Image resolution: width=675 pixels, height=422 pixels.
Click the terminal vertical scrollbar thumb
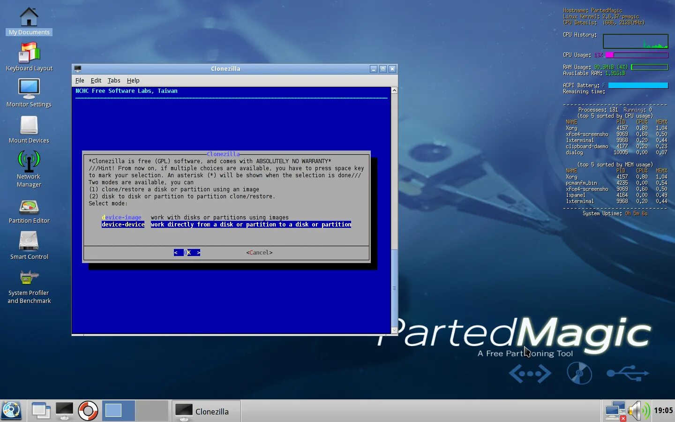click(x=394, y=288)
